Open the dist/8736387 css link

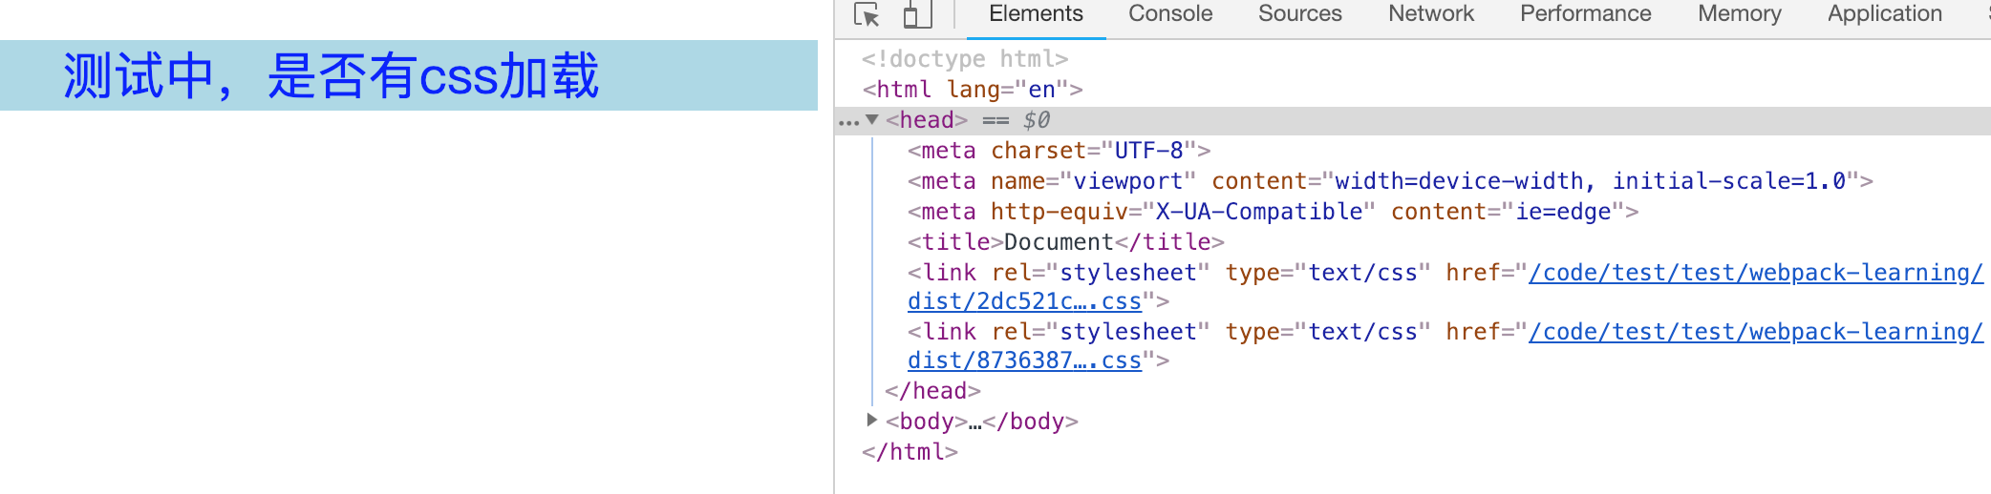[x=1024, y=360]
